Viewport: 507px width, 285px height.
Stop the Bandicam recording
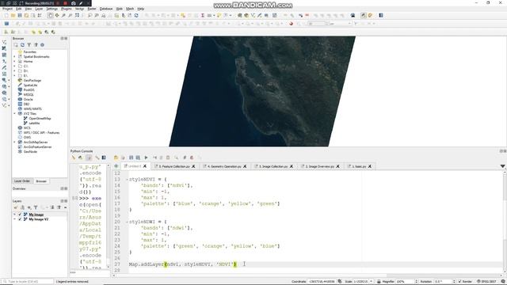pos(66,3)
